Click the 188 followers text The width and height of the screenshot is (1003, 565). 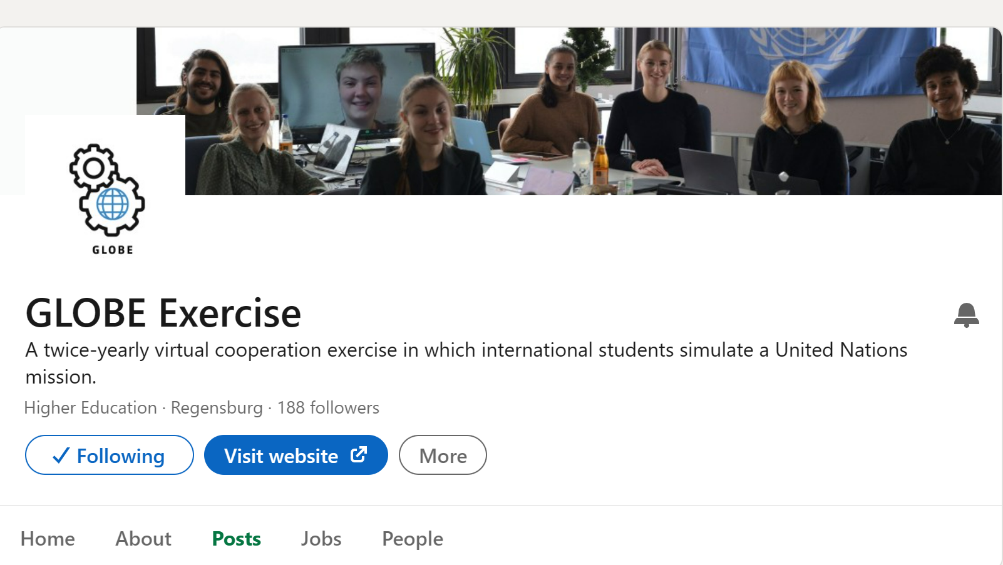(x=328, y=408)
